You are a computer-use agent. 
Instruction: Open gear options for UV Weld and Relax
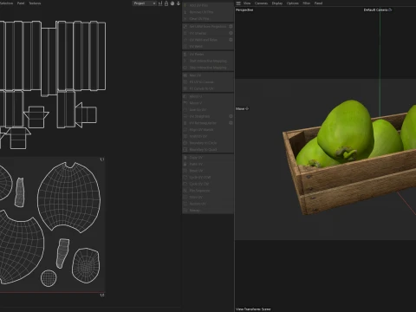click(231, 40)
